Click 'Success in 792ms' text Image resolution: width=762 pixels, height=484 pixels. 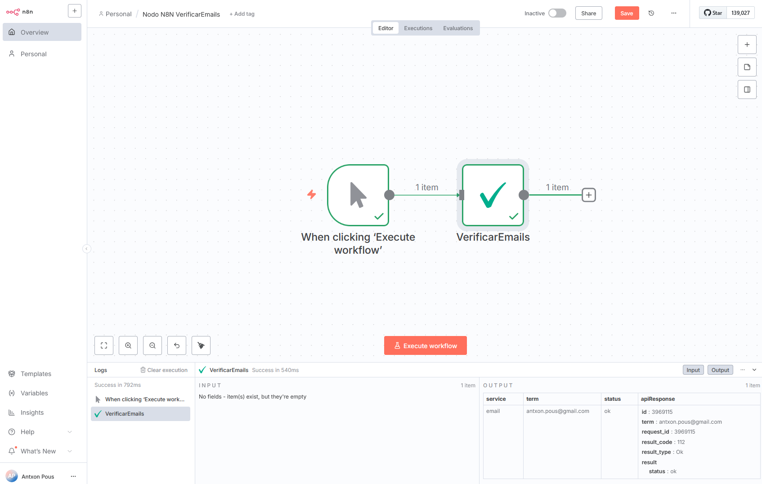[x=117, y=385]
